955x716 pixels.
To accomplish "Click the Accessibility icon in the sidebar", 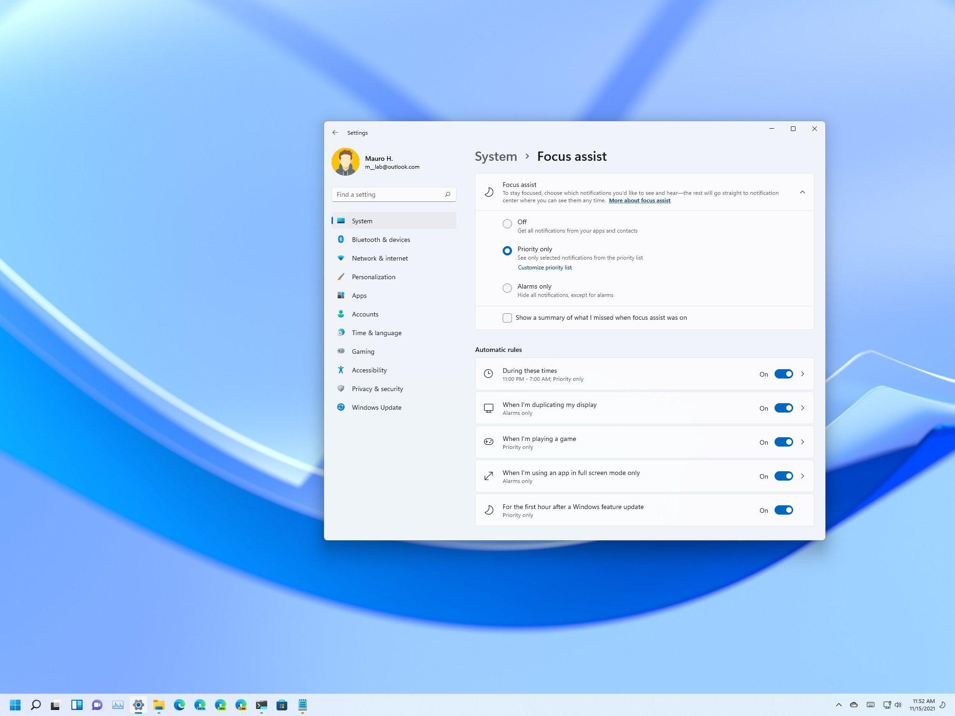I will pos(342,370).
